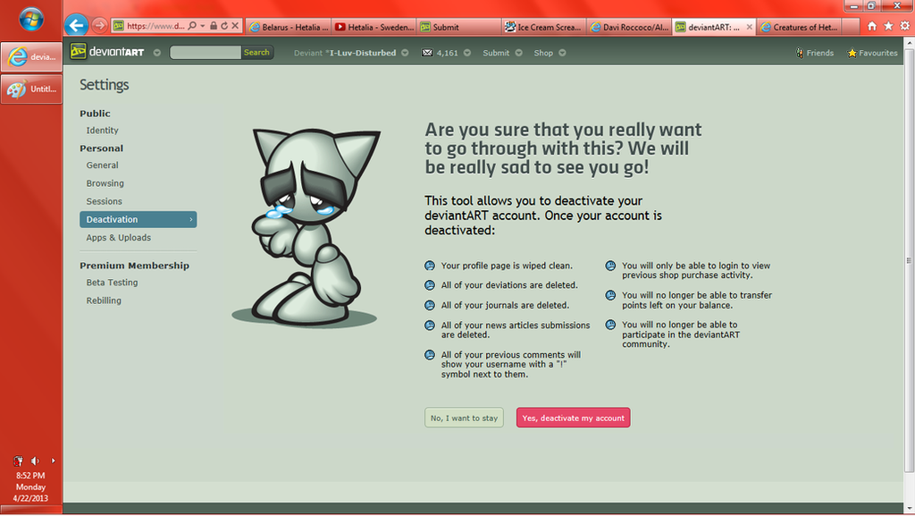Go back with browser back arrow
This screenshot has width=915, height=516.
point(77,25)
